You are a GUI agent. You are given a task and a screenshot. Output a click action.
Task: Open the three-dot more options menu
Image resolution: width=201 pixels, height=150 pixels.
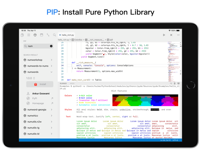click(x=178, y=35)
